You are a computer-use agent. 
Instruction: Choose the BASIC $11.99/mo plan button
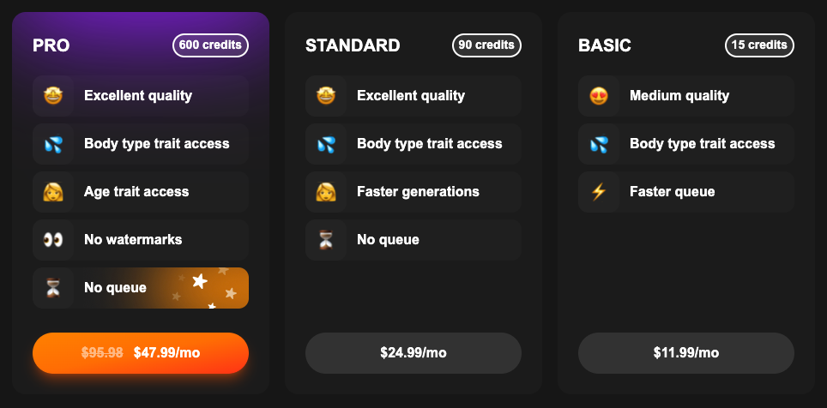(x=686, y=353)
